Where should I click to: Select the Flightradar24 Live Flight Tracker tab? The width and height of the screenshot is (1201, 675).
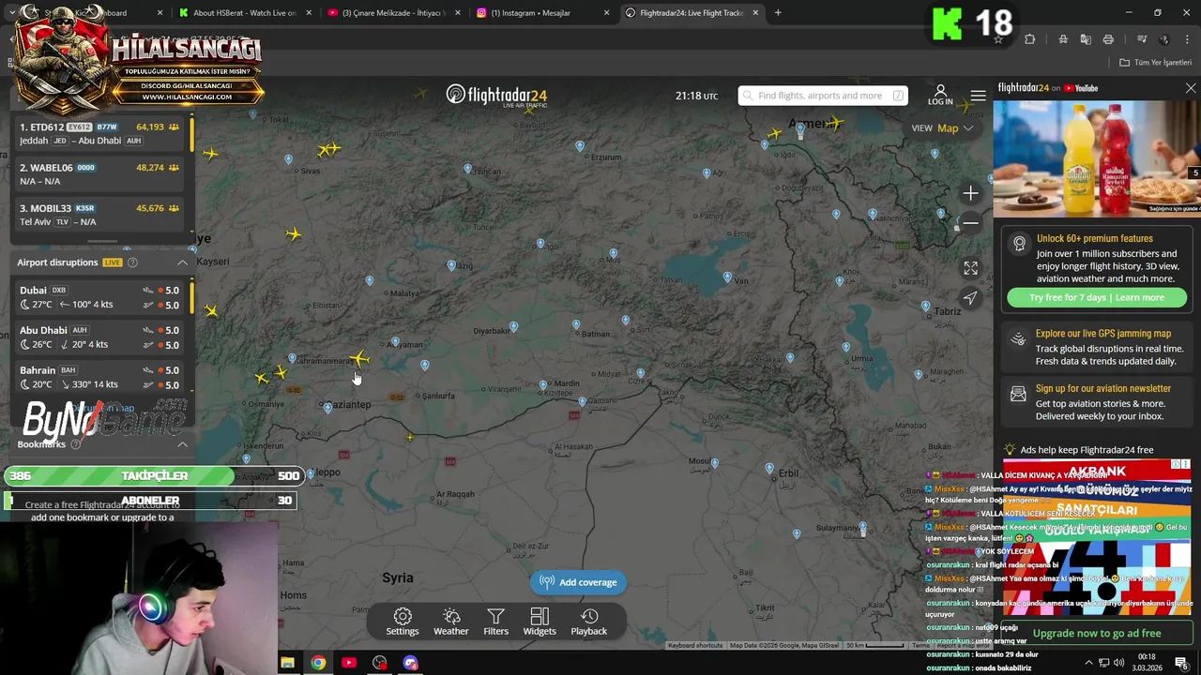(x=692, y=13)
